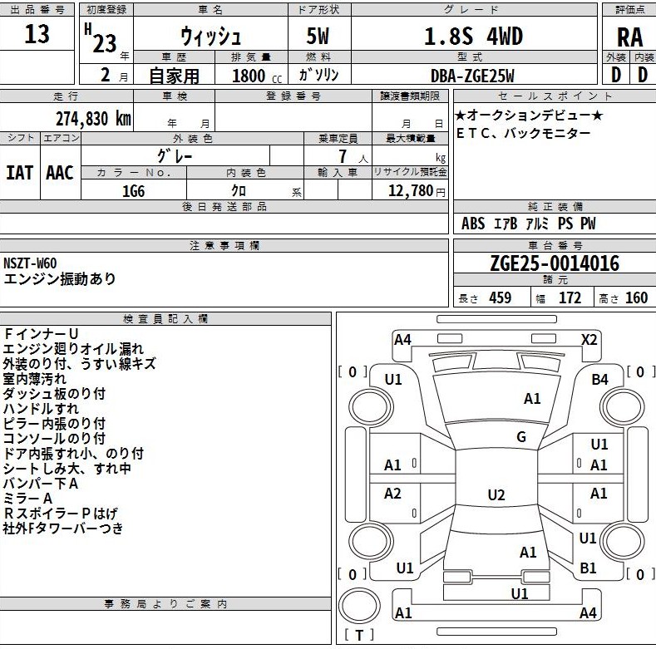The height and width of the screenshot is (649, 656).
Task: Click the interior grade D under 内装
Action: coord(643,76)
